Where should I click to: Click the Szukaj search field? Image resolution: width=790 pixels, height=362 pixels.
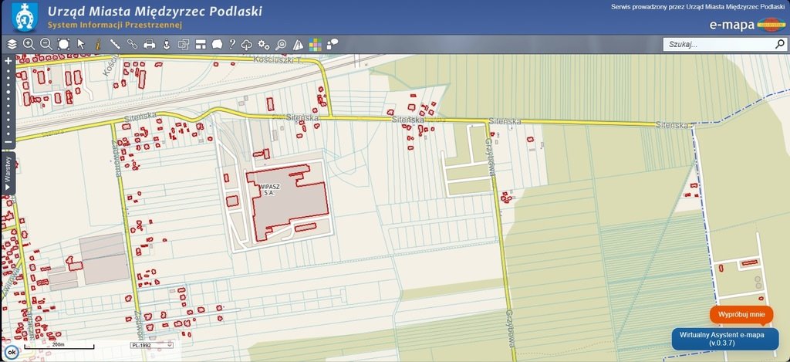pos(717,44)
